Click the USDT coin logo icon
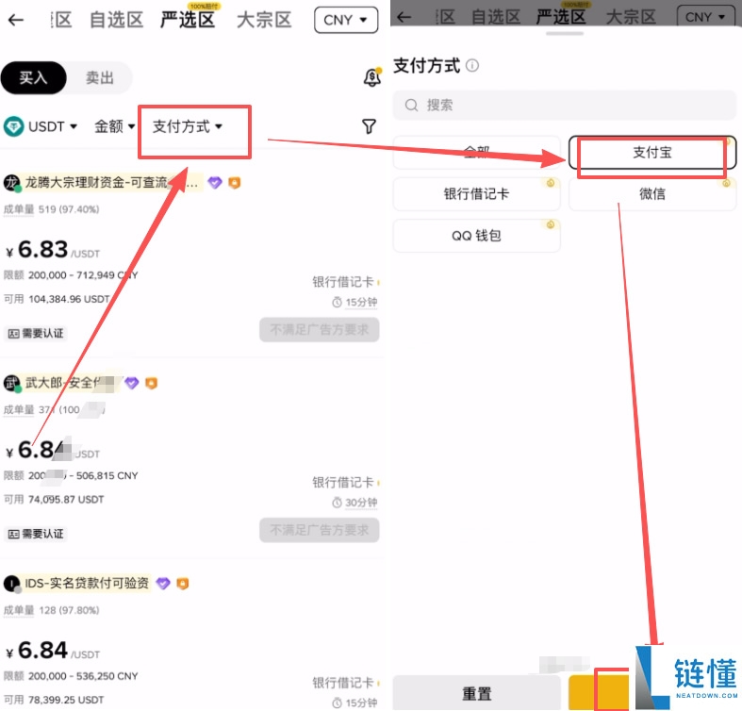This screenshot has width=742, height=711. 14,126
